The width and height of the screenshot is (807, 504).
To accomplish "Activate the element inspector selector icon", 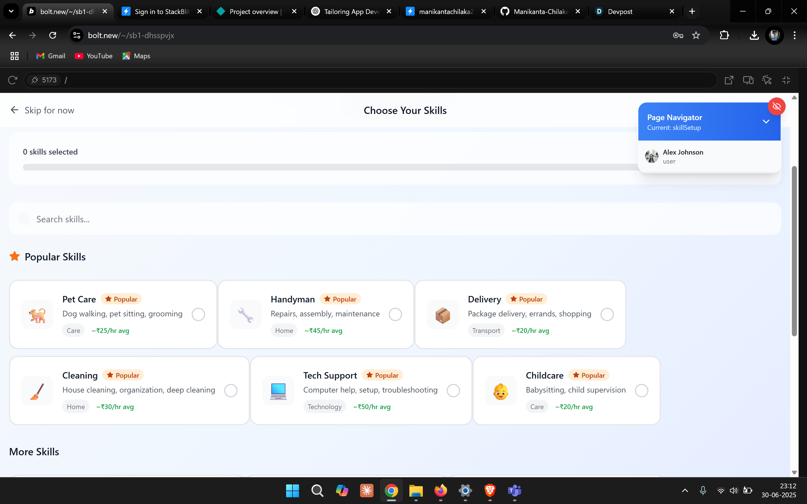I will tap(767, 80).
